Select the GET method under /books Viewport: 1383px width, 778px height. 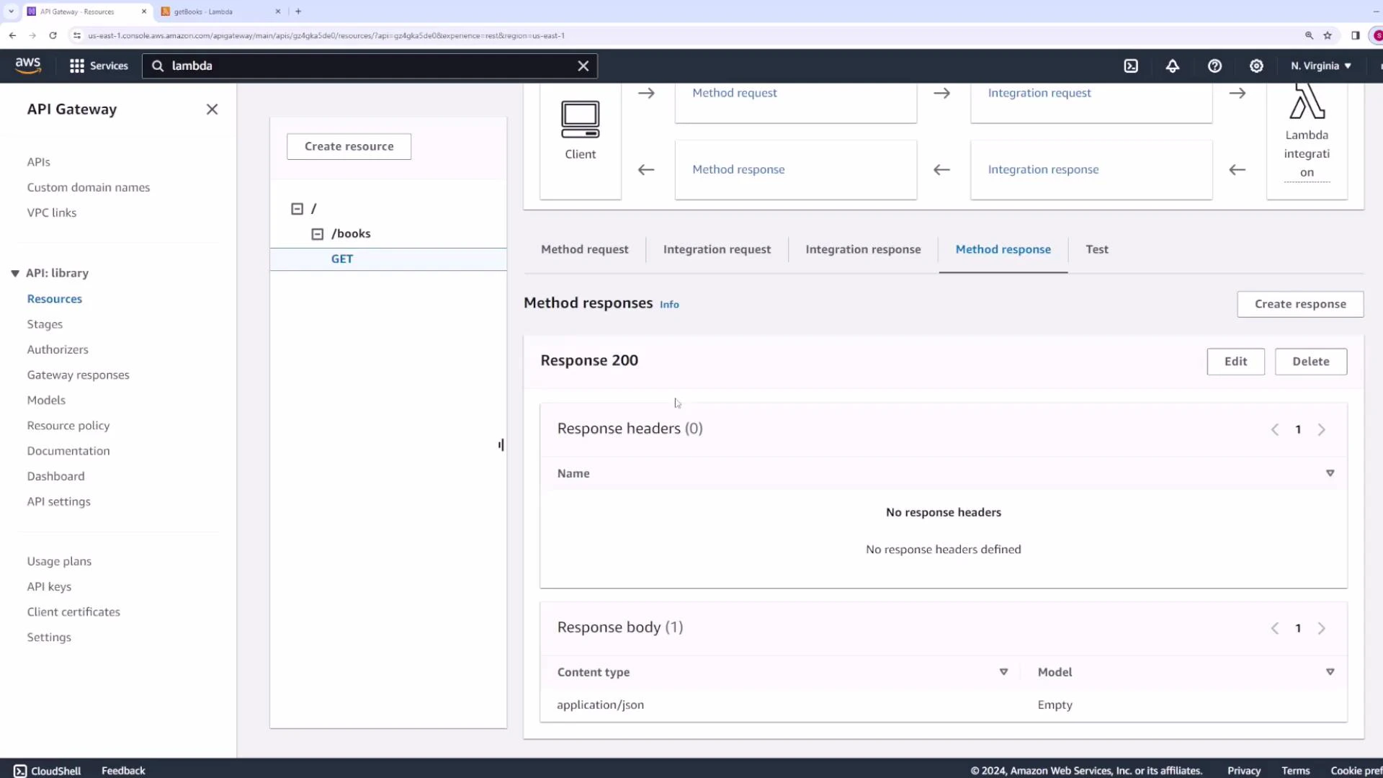tap(342, 259)
